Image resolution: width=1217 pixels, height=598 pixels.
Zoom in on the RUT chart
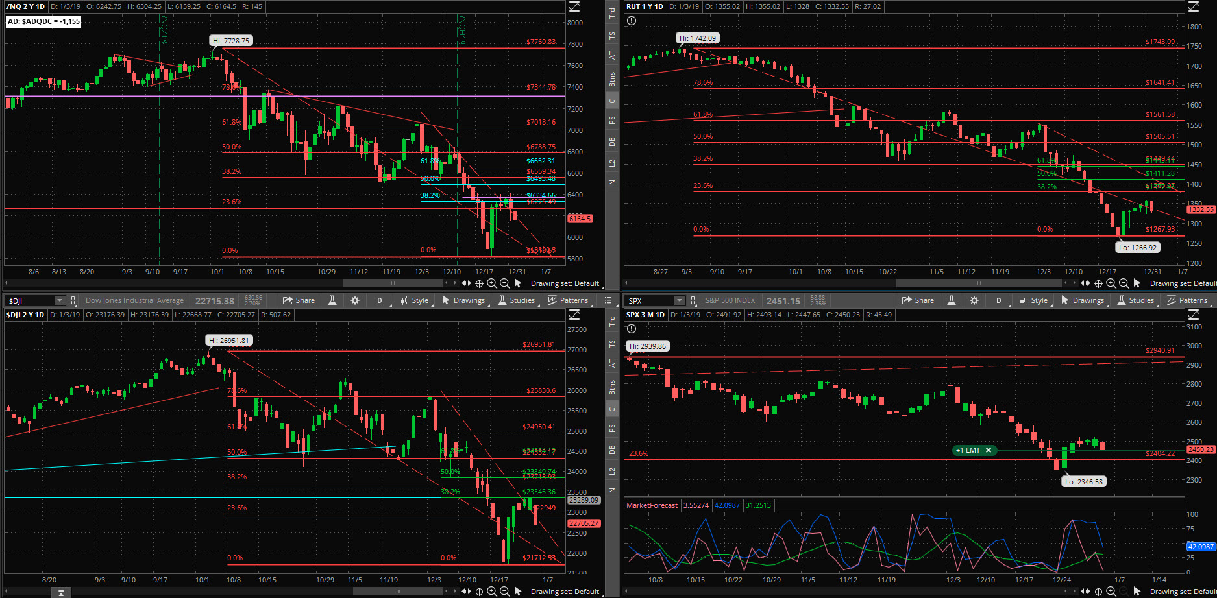coord(1111,283)
